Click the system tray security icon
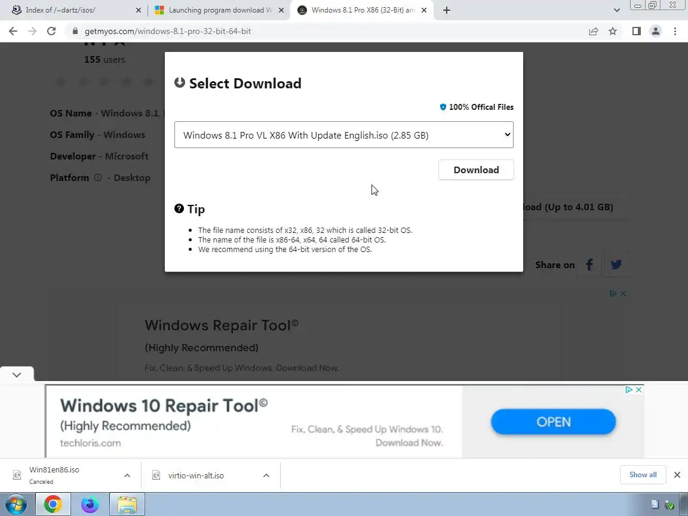Viewport: 688px width, 516px height. click(669, 505)
